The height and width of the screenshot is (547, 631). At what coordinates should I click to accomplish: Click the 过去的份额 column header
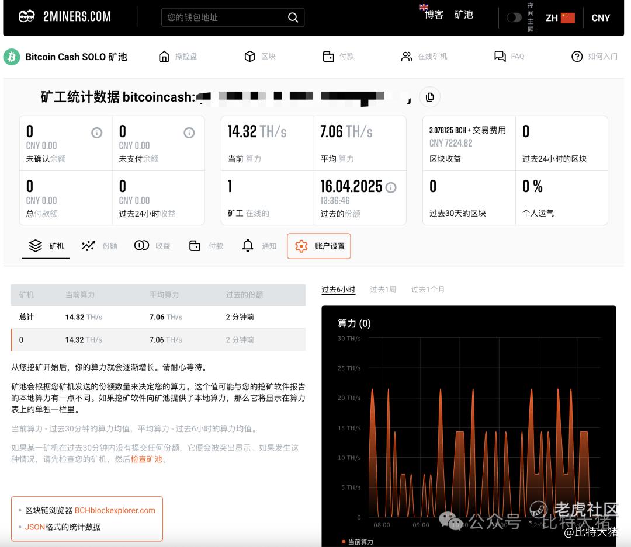click(244, 295)
